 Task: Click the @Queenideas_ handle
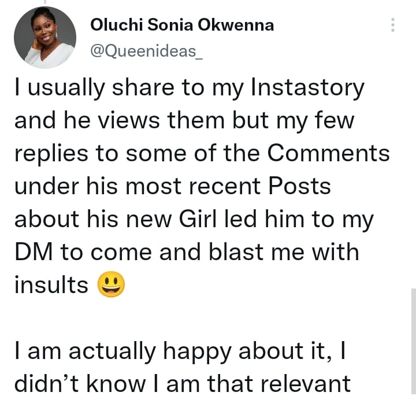(147, 51)
